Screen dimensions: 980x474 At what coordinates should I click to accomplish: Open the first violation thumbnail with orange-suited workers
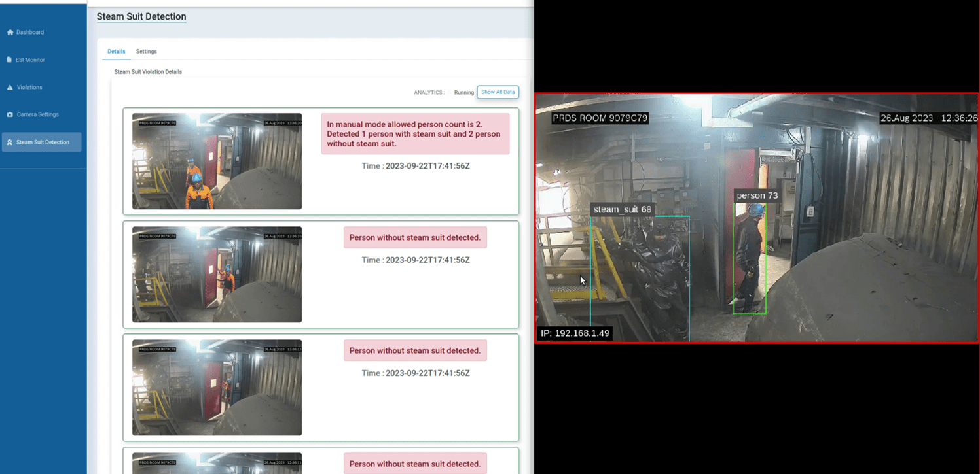point(217,161)
